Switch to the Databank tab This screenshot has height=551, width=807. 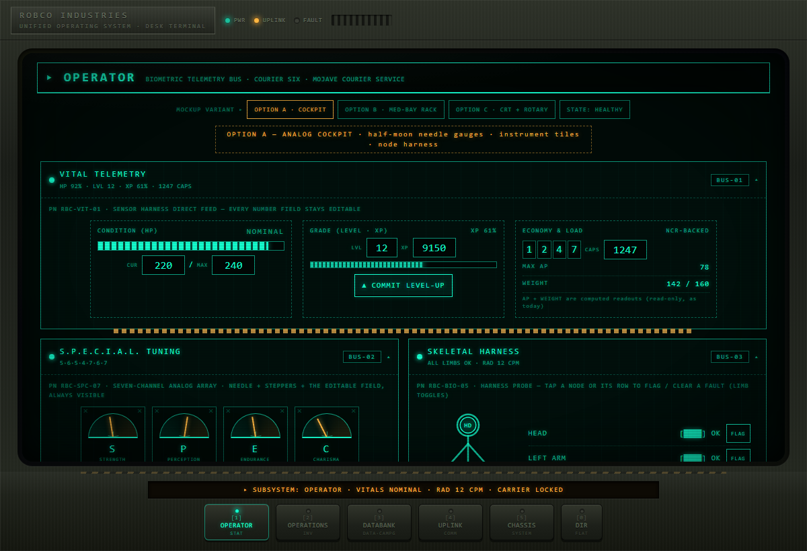point(379,522)
